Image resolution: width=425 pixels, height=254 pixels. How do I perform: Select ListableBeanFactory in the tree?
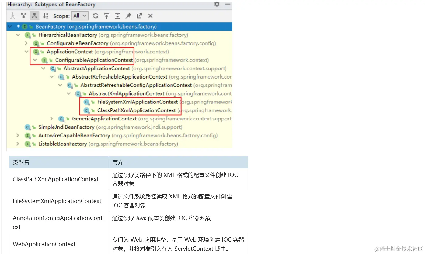63,144
